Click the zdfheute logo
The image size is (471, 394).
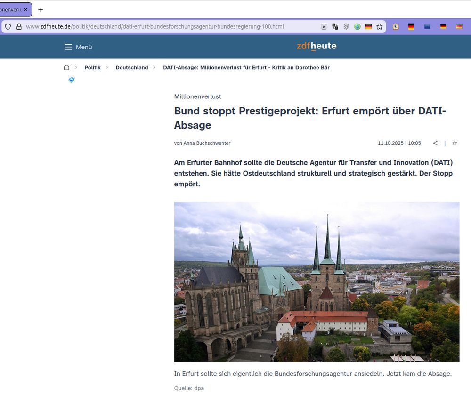pyautogui.click(x=317, y=46)
